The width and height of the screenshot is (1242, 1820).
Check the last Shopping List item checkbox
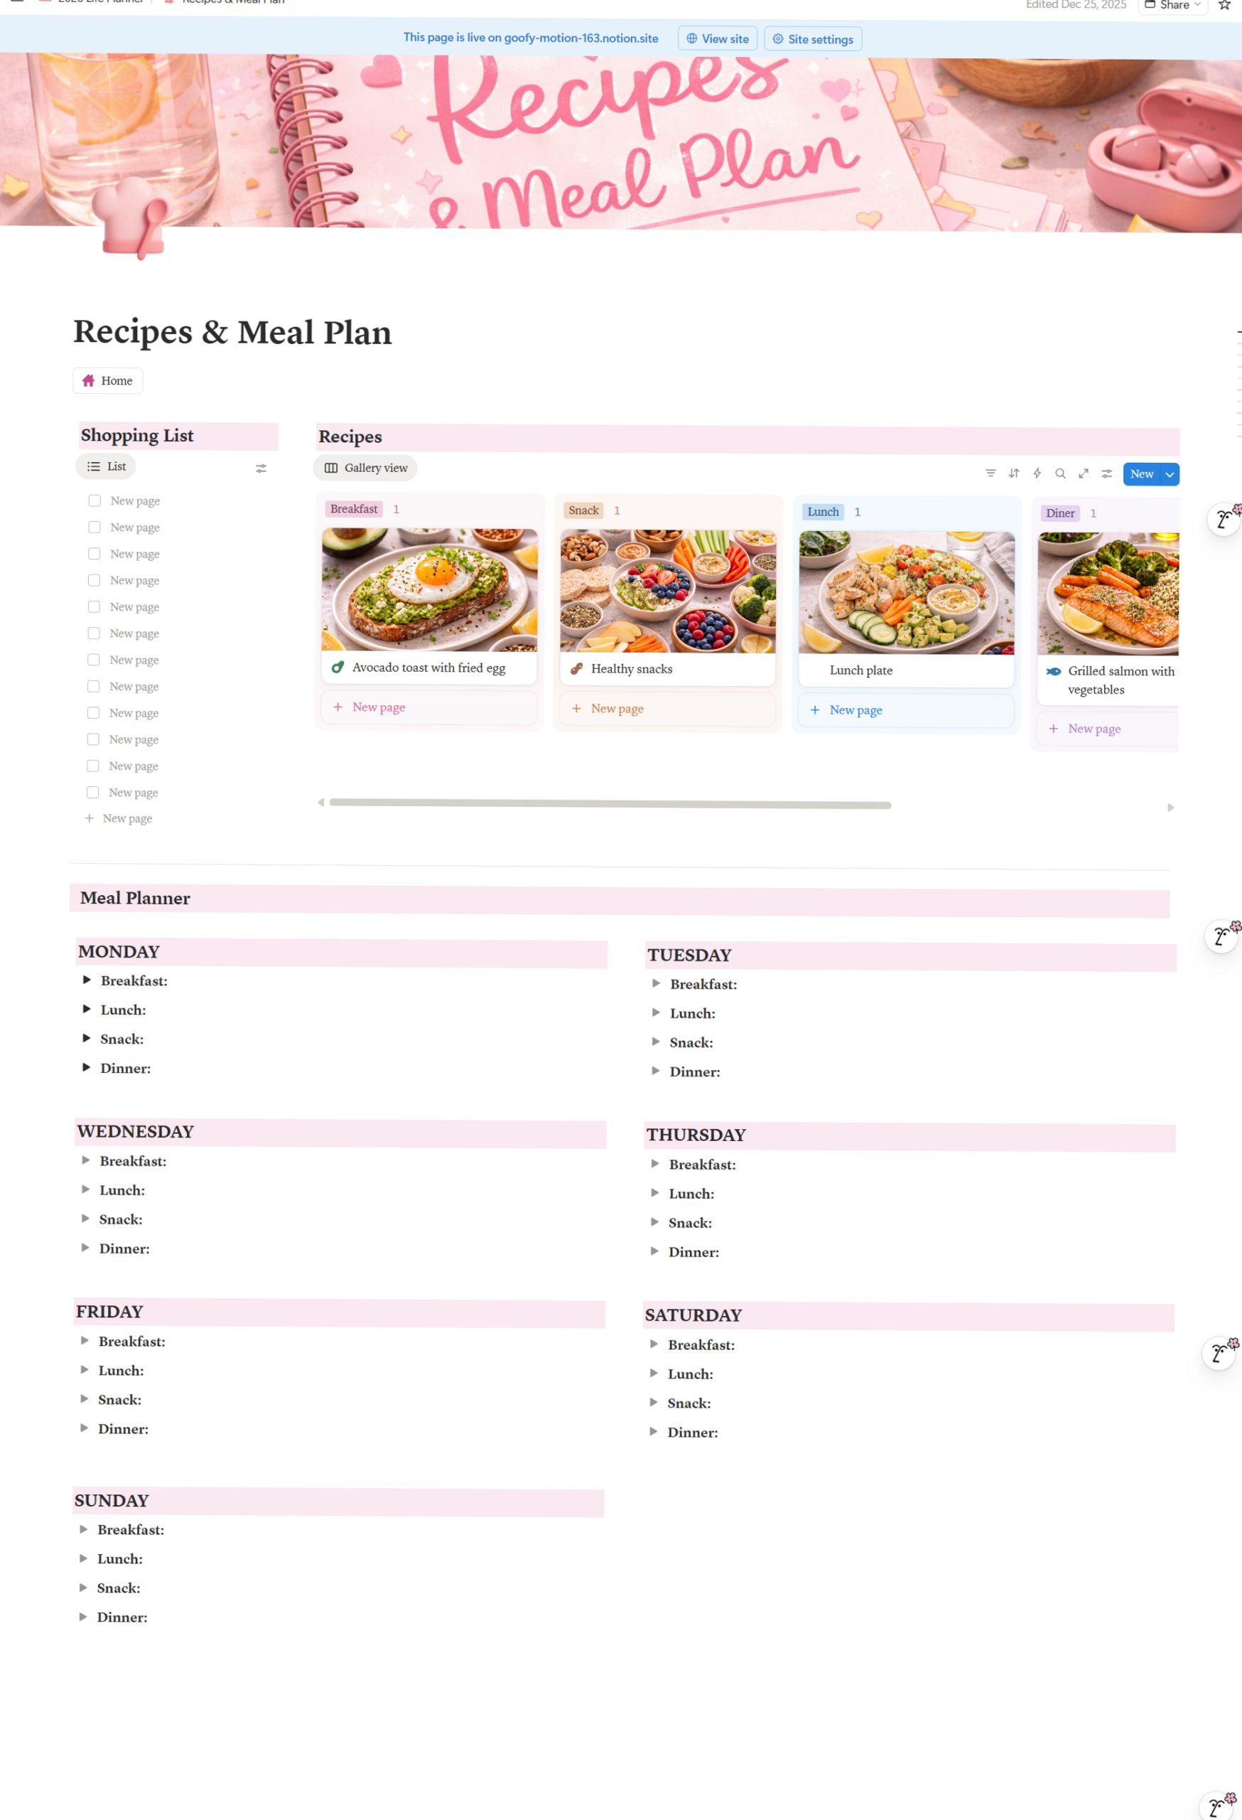[92, 792]
